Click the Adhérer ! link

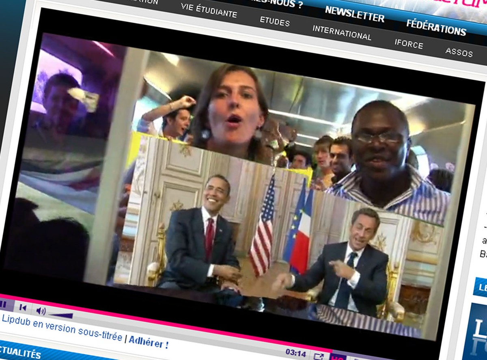tap(148, 343)
